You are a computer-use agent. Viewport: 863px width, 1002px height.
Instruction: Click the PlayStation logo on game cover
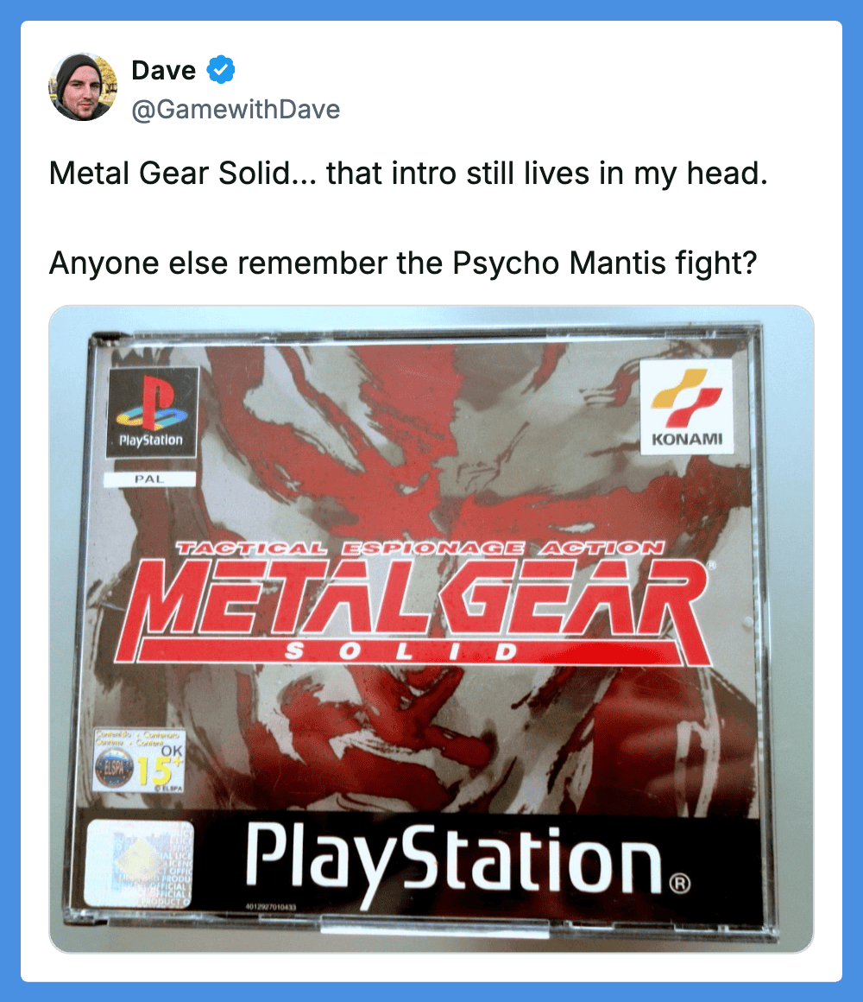point(151,412)
